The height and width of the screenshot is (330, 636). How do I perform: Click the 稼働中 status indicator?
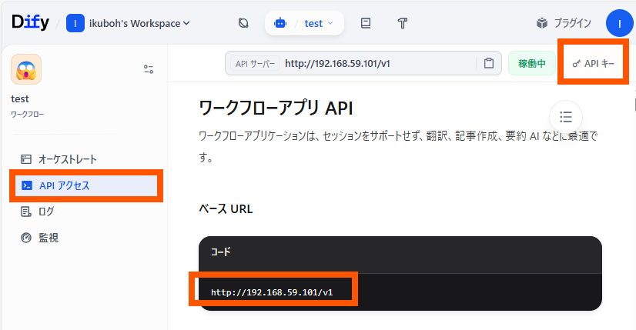click(x=532, y=63)
